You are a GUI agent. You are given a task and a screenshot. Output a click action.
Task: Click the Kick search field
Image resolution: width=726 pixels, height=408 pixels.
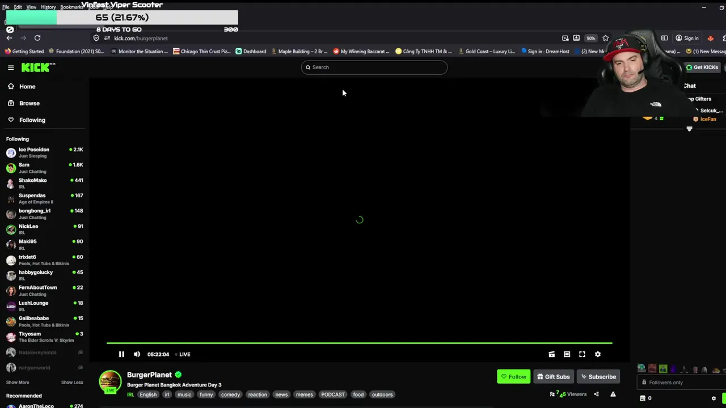click(x=374, y=67)
